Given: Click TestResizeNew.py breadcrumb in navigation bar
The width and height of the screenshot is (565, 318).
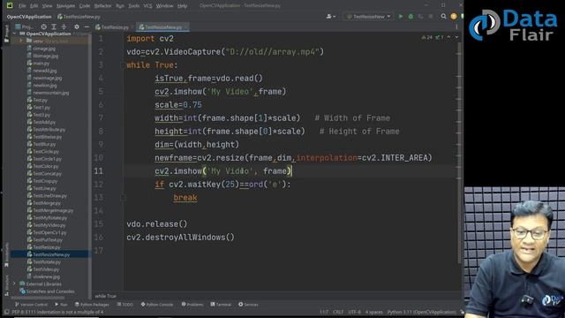Looking at the screenshot, I should (79, 17).
